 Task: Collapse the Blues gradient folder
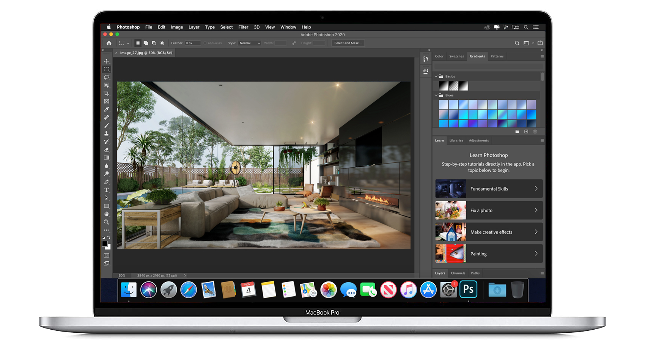tap(436, 95)
